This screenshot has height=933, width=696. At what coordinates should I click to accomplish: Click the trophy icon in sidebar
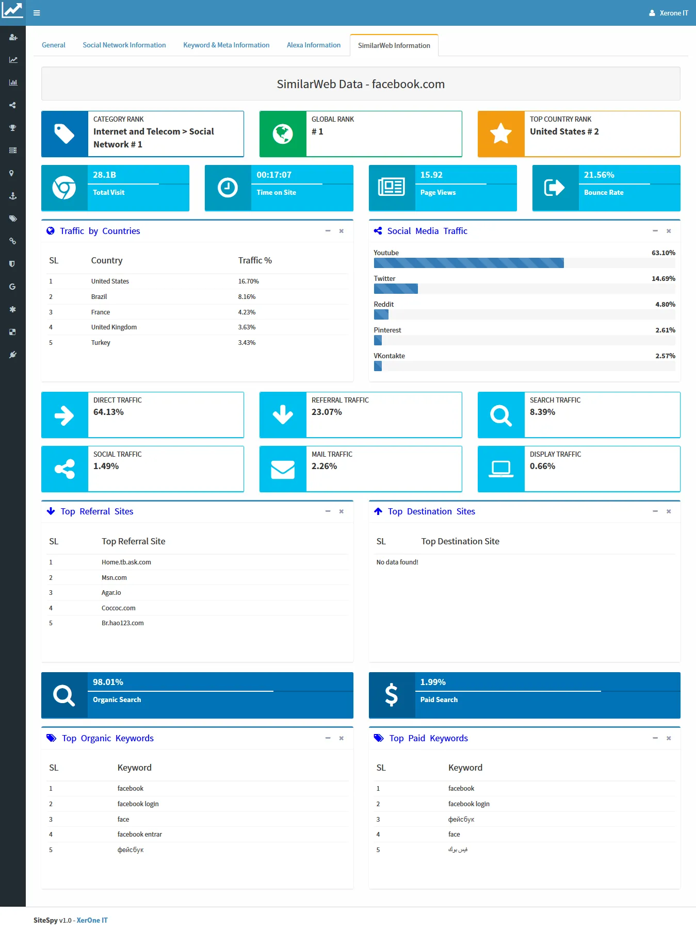click(13, 128)
